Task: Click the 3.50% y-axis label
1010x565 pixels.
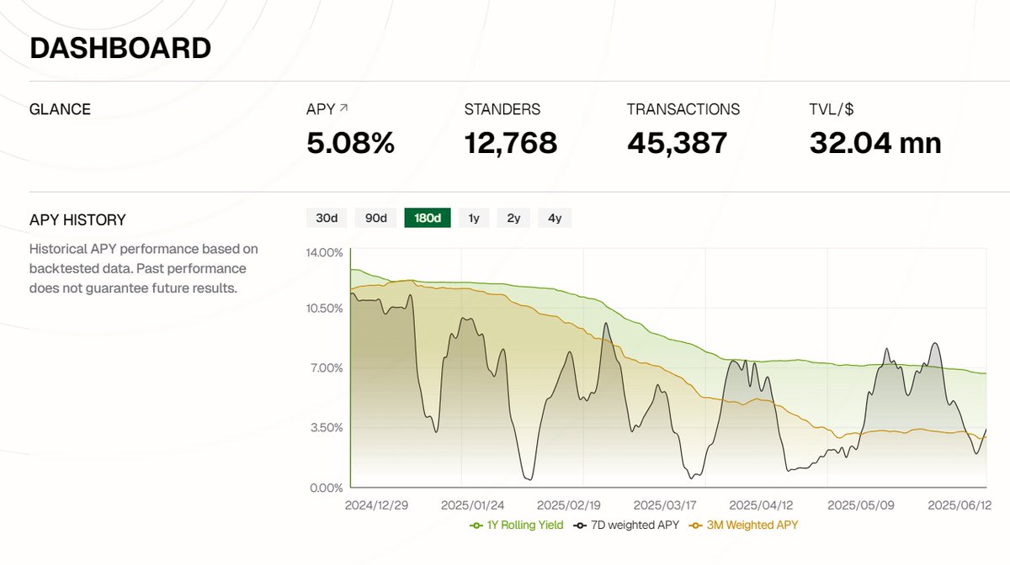Action: pos(326,427)
